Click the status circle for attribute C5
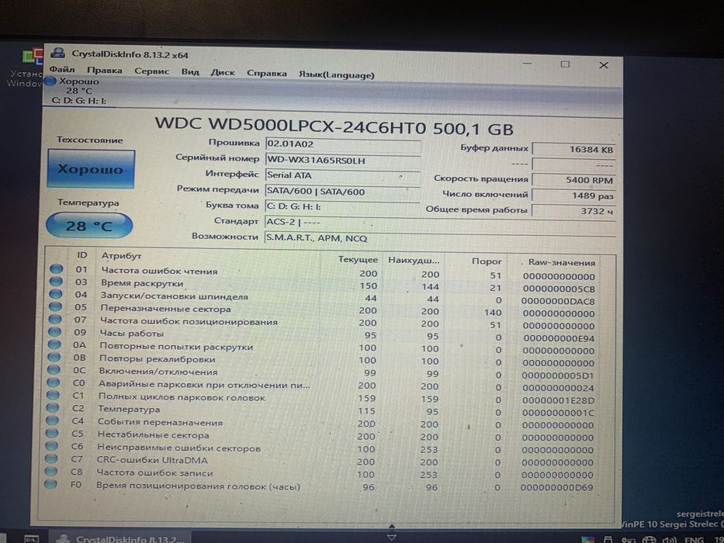 (x=52, y=433)
